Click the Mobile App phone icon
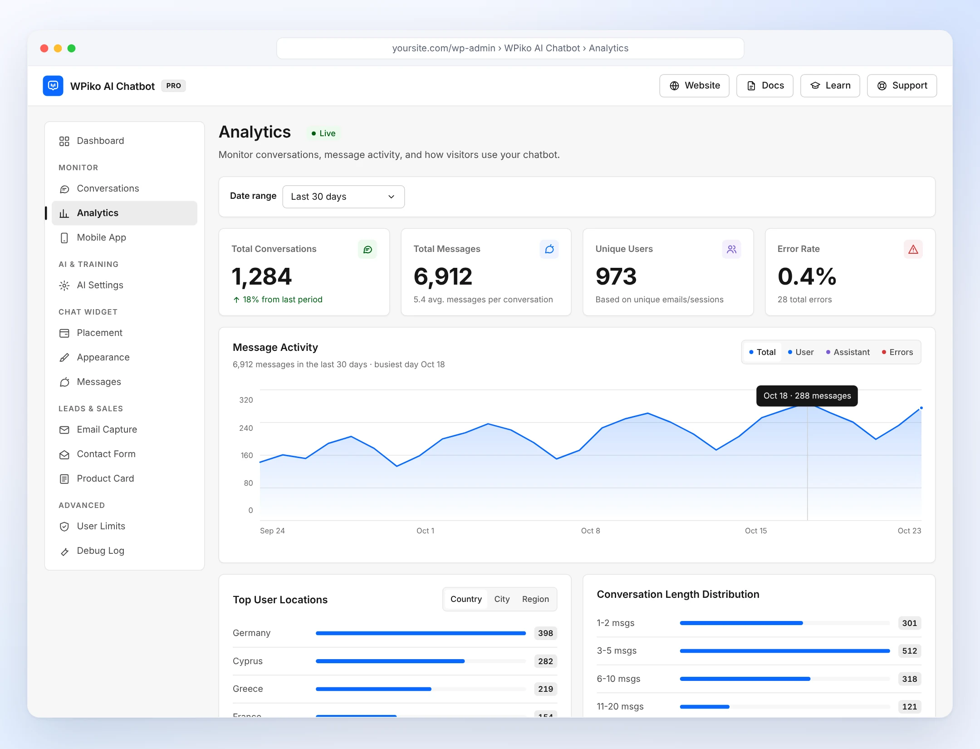Viewport: 980px width, 749px height. tap(64, 238)
